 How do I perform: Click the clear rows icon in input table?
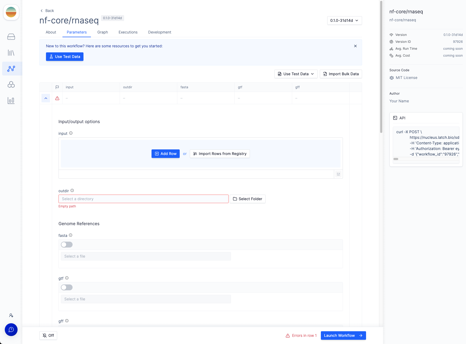coord(338,174)
